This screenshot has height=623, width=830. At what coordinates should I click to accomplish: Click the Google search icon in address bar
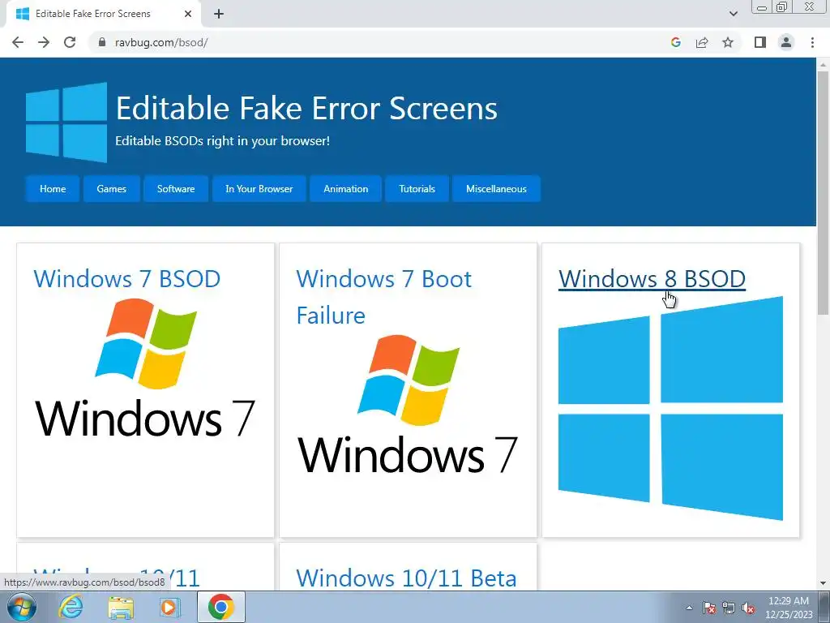coord(675,42)
